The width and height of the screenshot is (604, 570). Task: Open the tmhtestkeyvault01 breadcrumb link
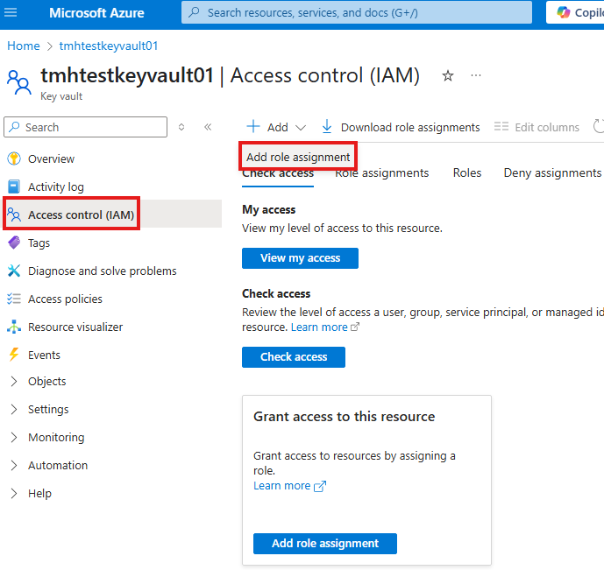coord(109,46)
